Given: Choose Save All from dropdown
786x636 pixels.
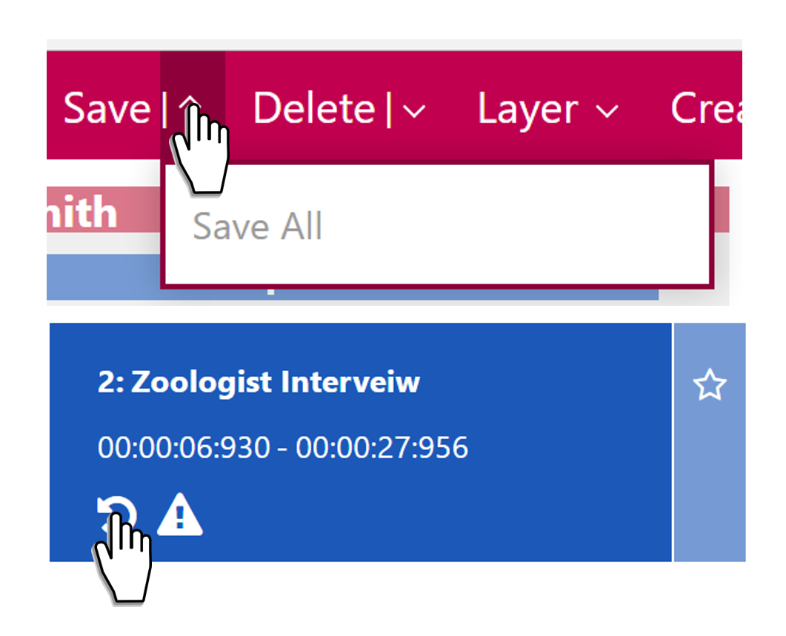Looking at the screenshot, I should pyautogui.click(x=257, y=227).
